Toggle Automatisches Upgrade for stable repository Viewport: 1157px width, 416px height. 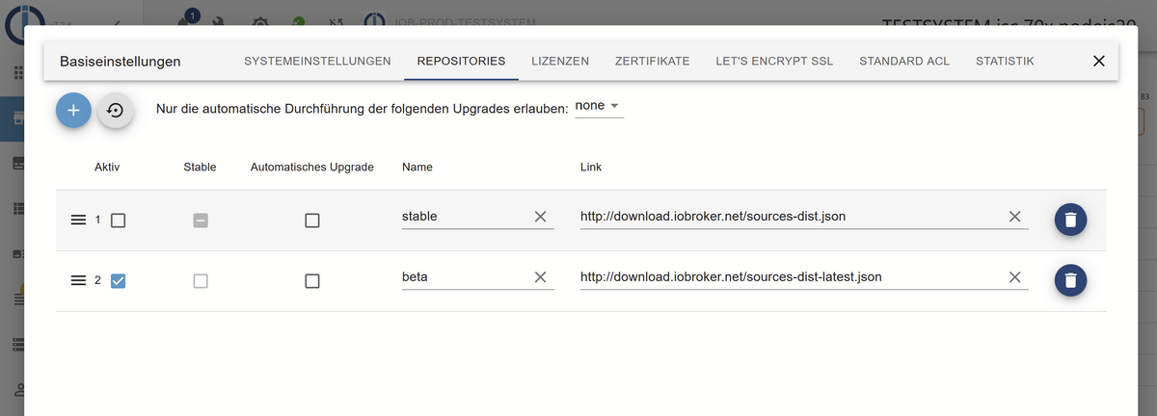click(311, 221)
